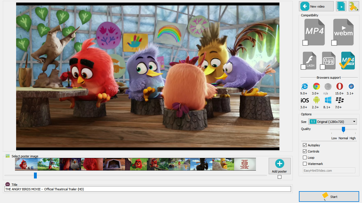
Task: Uncheck the Autoplay checkbox
Action: tap(305, 145)
